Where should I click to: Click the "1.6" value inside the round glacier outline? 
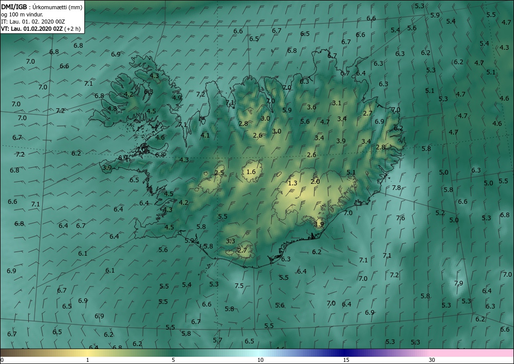tap(251, 171)
